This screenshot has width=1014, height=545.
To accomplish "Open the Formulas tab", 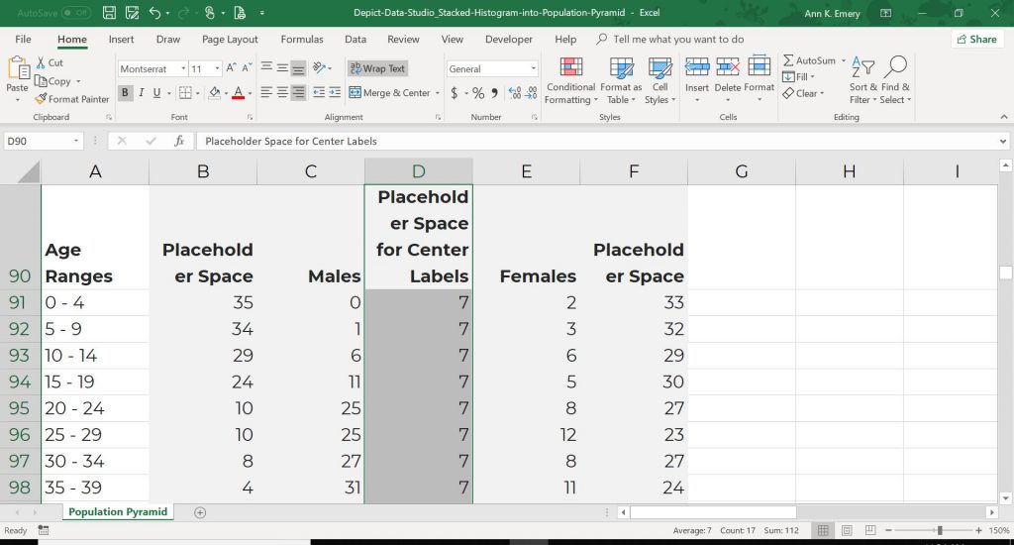I will pos(302,40).
